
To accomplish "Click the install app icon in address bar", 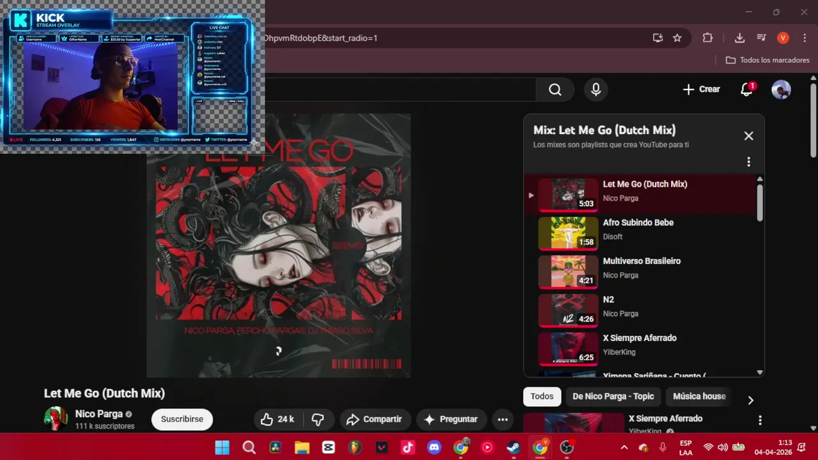I will coord(658,38).
